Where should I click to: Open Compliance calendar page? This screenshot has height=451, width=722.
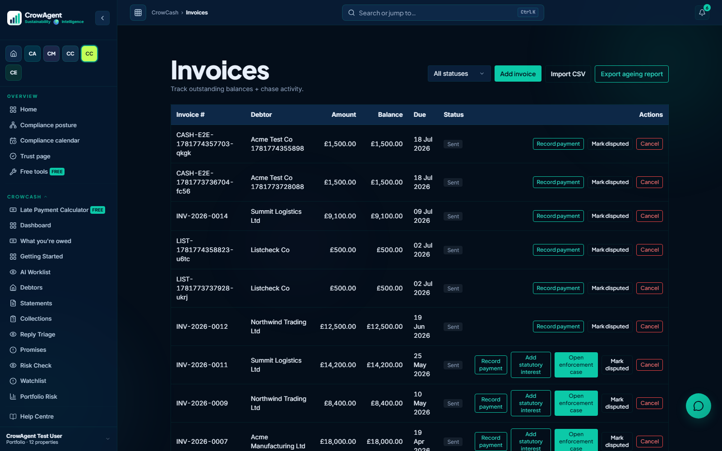(50, 141)
